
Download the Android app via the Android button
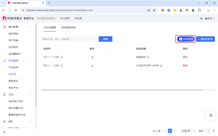coord(186,39)
